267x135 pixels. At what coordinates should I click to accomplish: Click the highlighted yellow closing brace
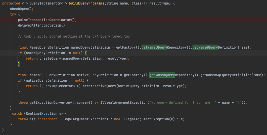pyautogui.click(x=19, y=64)
